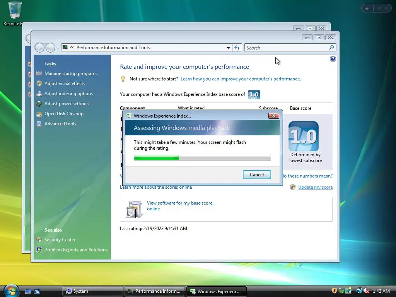Screen dimensions: 396x297
Task: Click the software box icon
Action: tap(133, 209)
